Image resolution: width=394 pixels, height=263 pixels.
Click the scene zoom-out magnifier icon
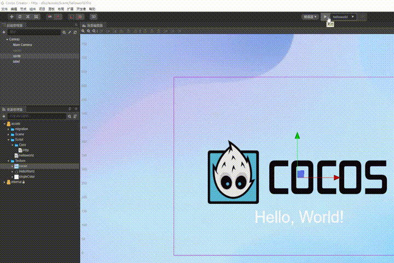[x=89, y=31]
